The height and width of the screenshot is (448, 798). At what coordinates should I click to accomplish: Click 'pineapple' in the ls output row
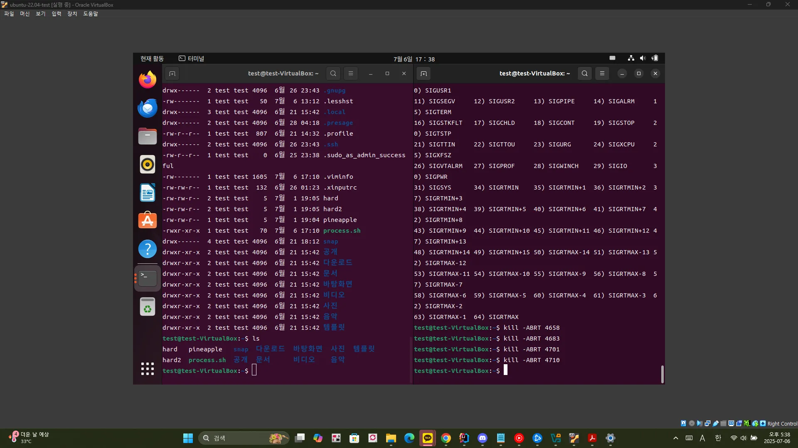(205, 349)
